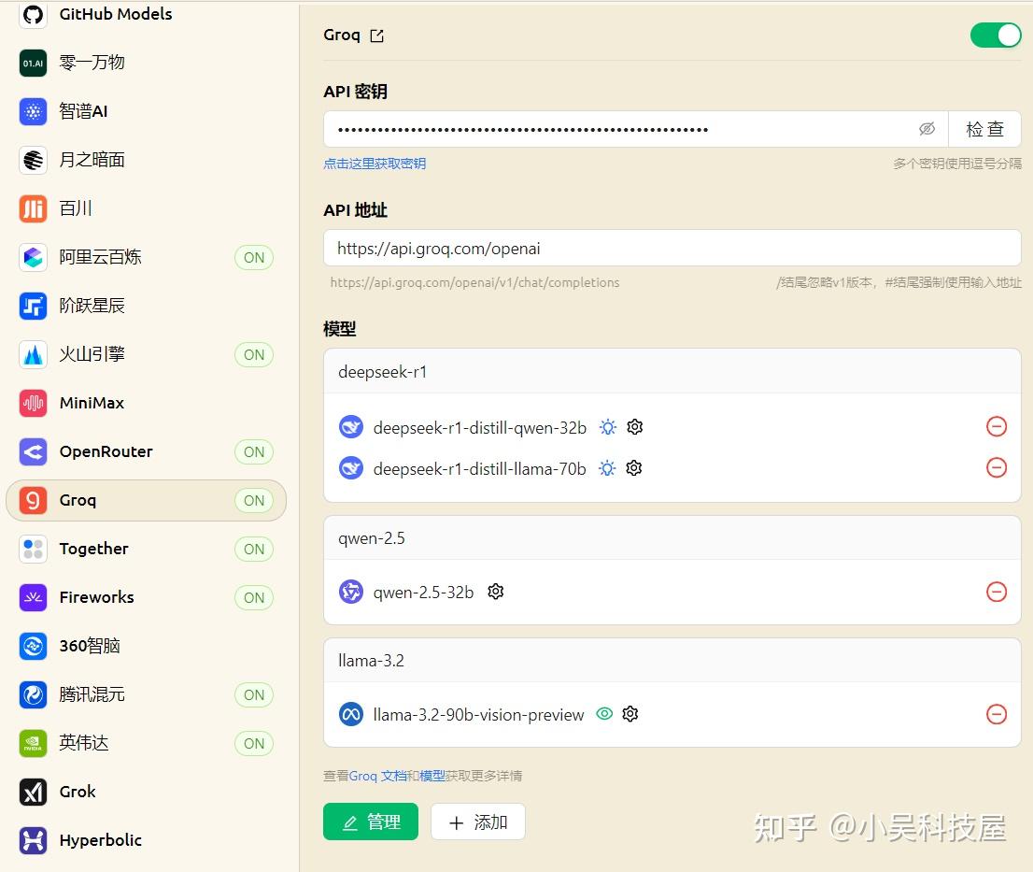Remove the llama-3.2-90b-vision-preview model

coord(997,714)
